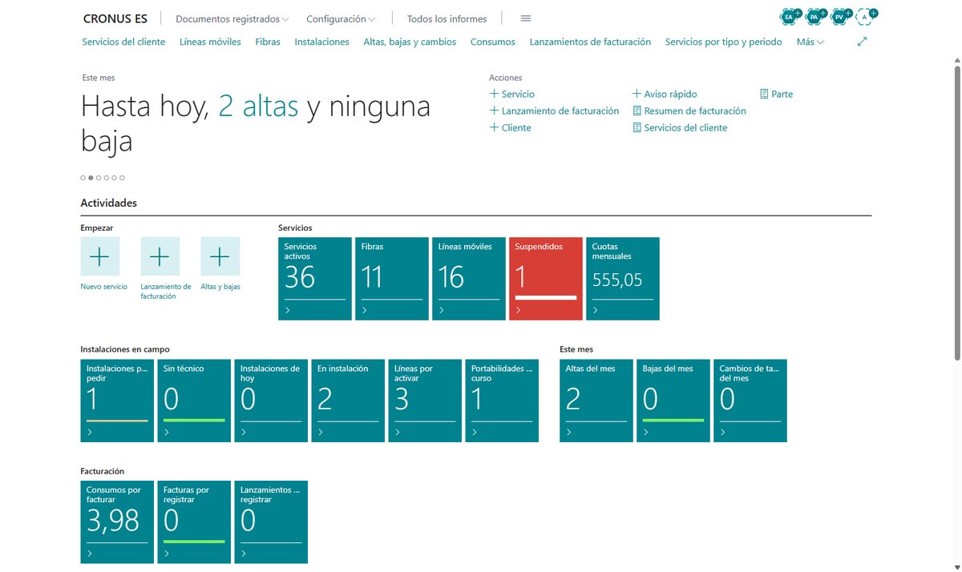962x572 pixels.
Task: Click the Servicio action
Action: 512,94
